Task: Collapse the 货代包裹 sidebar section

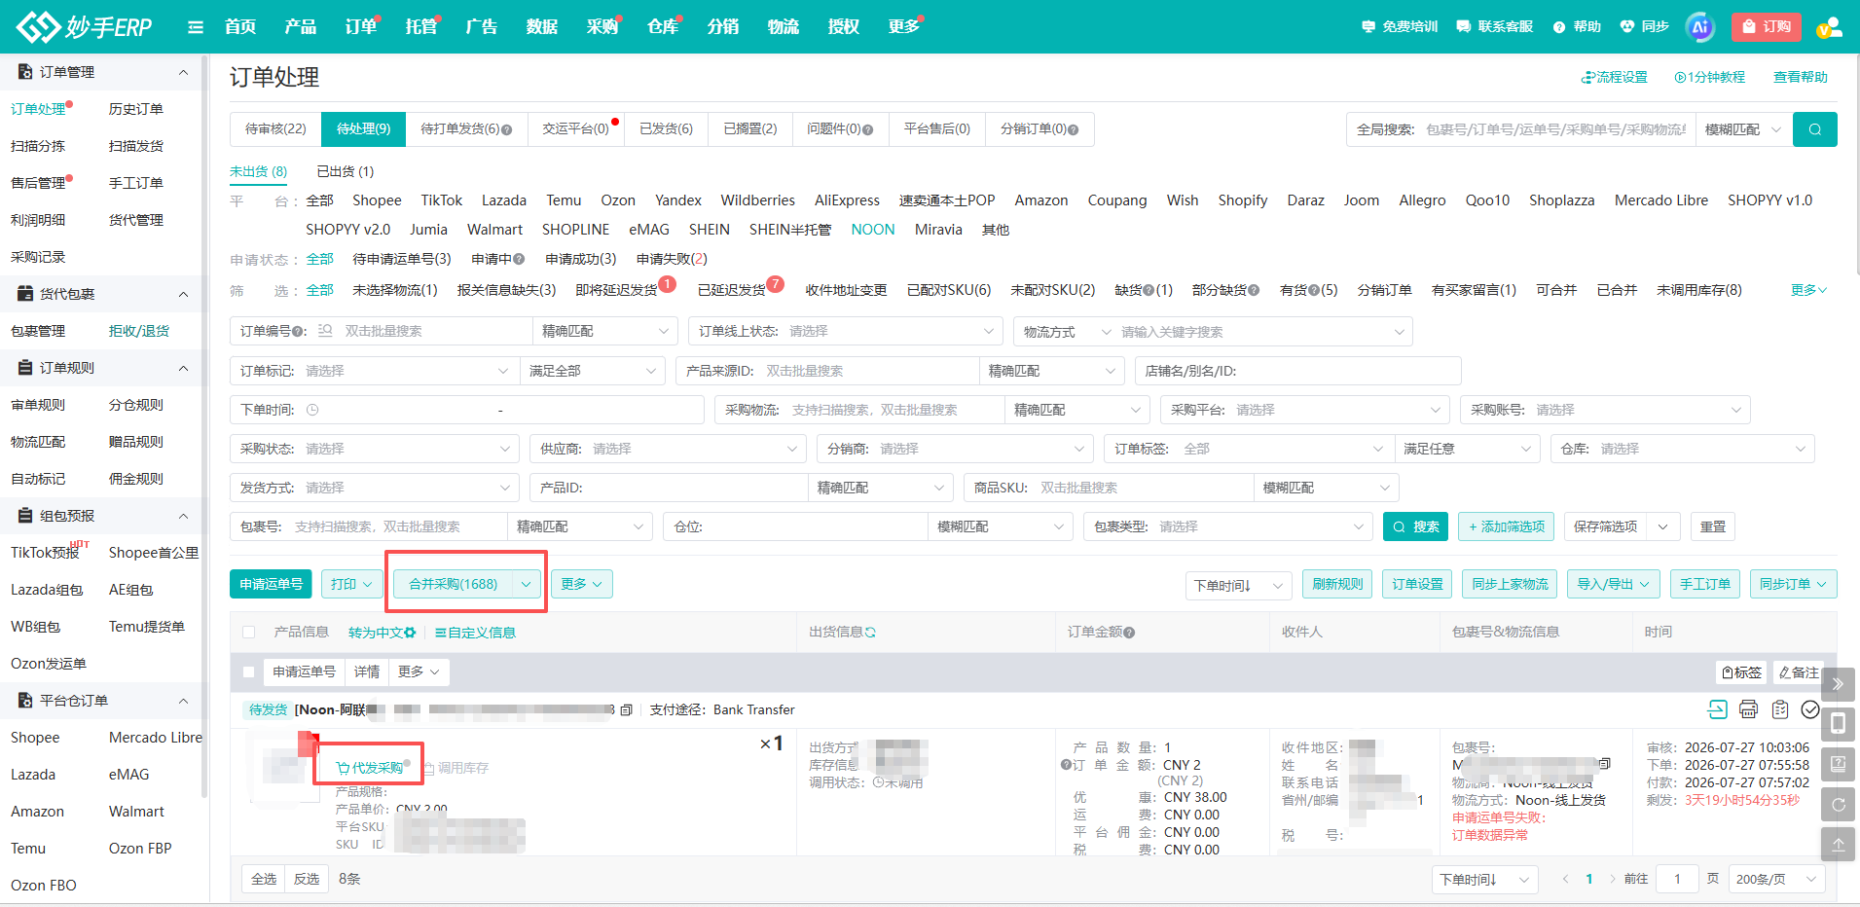Action: click(183, 294)
